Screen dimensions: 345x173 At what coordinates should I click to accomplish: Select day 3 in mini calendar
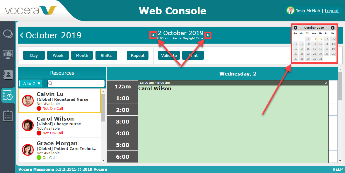coord(320,39)
